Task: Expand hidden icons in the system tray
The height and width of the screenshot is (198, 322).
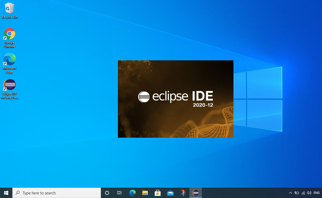Action: 290,193
